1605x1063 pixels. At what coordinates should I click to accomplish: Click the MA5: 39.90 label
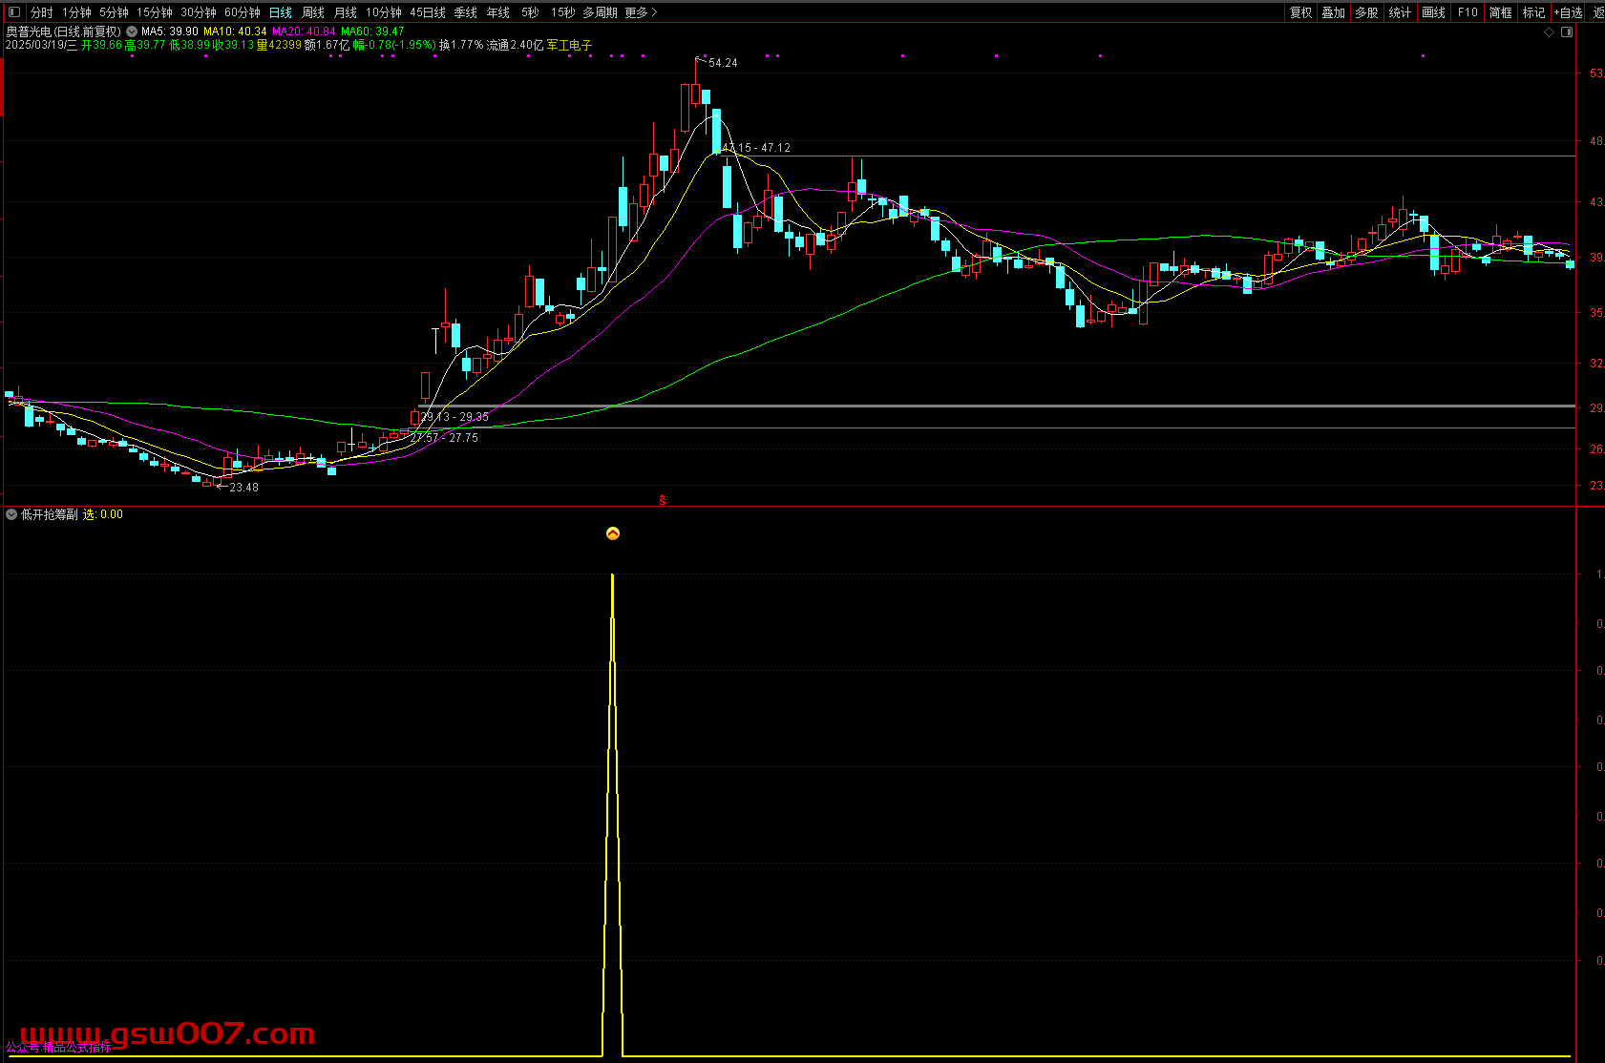click(170, 31)
